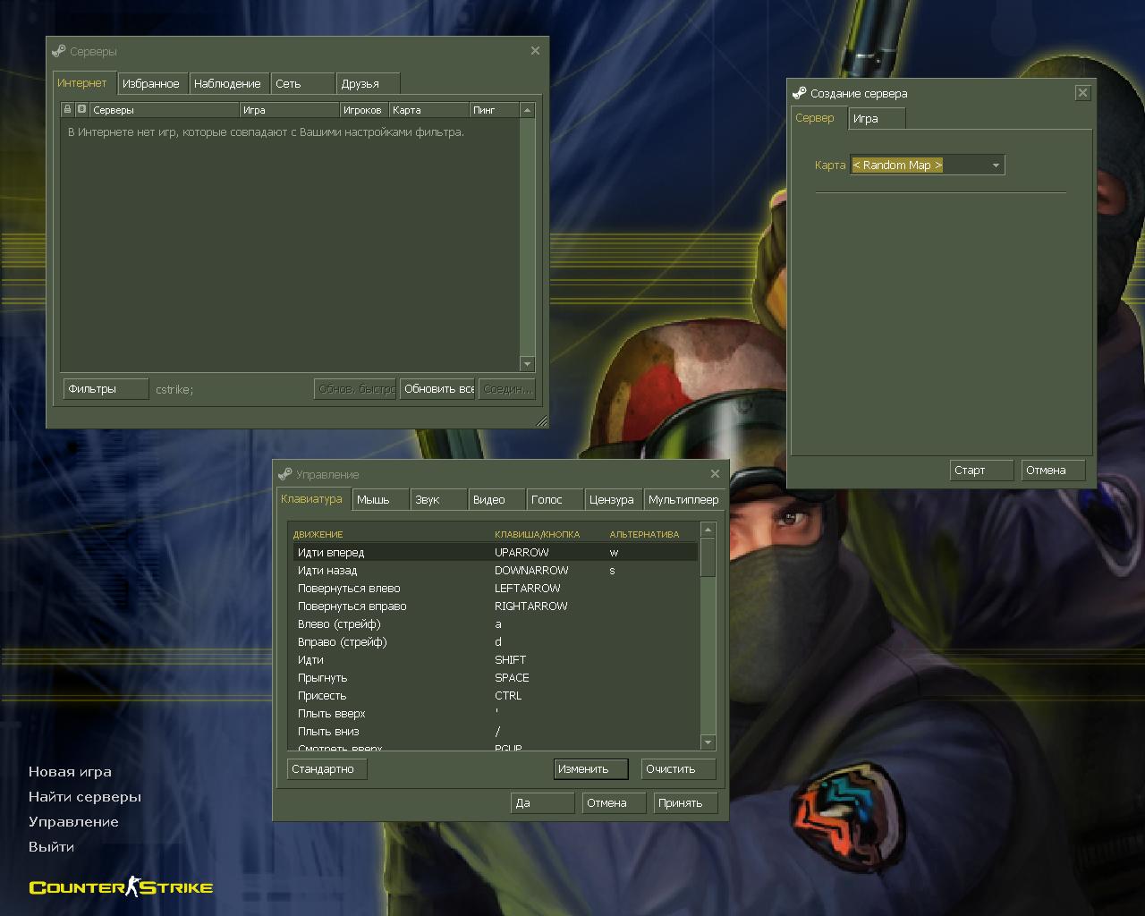Click server list scrollbar down arrow
Viewport: 1145px width, 916px height.
pos(527,364)
